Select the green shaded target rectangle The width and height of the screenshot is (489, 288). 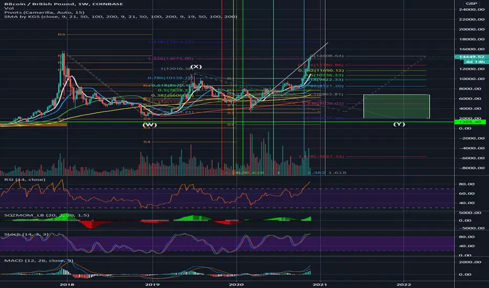click(x=397, y=106)
